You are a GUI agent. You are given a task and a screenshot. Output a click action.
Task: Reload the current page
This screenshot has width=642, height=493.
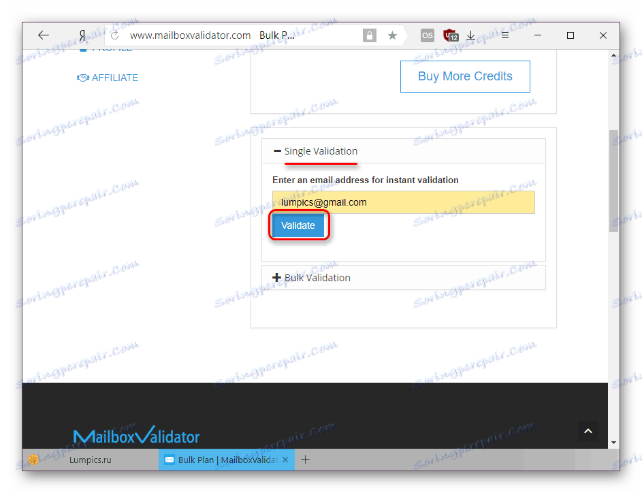pyautogui.click(x=113, y=35)
